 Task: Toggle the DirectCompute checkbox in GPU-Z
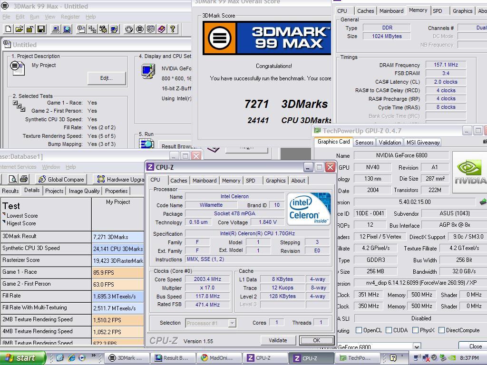(441, 330)
